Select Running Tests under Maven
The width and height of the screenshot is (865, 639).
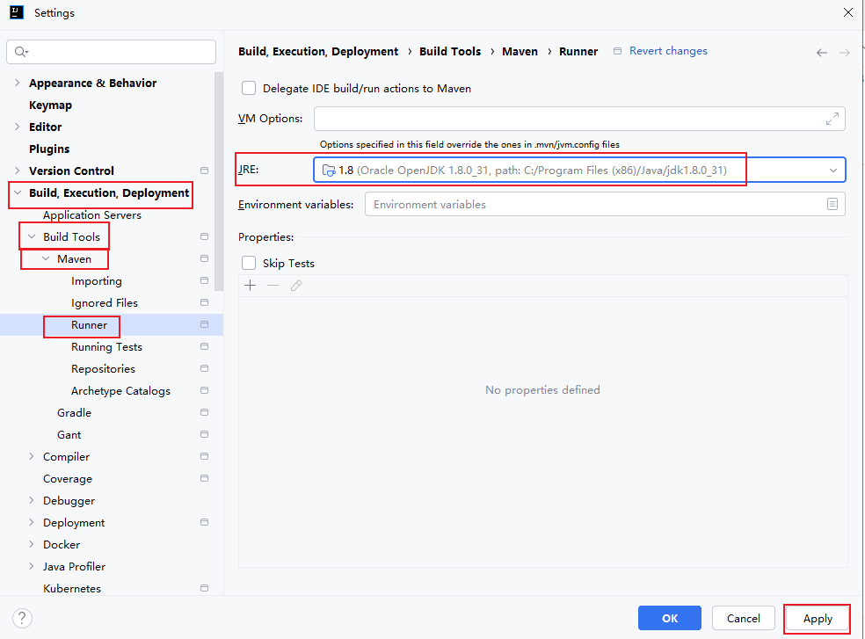click(106, 346)
